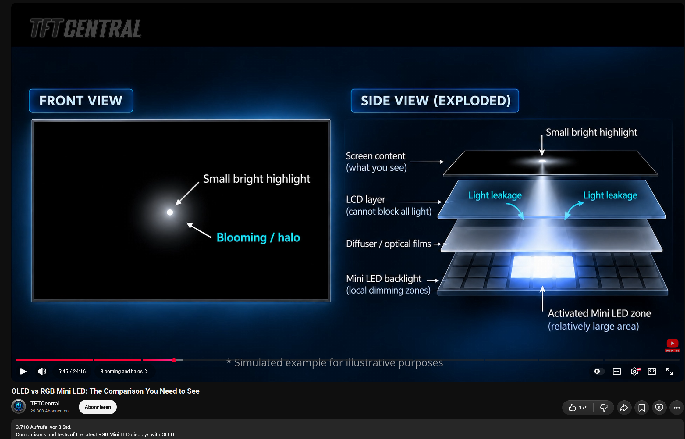
Task: Switch to theater mode
Action: coord(652,371)
